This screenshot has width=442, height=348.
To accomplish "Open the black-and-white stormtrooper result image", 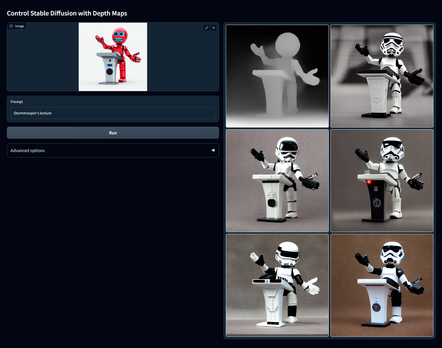I will [382, 76].
